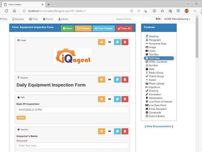Delete the Image block
The height and width of the screenshot is (152, 202).
[x=125, y=42]
